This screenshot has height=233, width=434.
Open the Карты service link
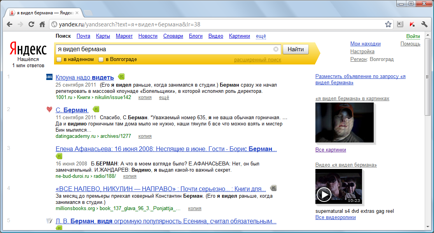[x=103, y=36]
